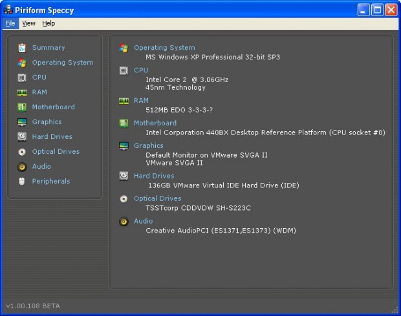Click the Windows flag icon in summary panel
This screenshot has width=401, height=316.
(124, 48)
